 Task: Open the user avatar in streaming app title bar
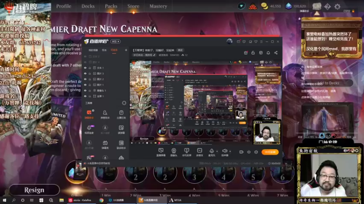tap(229, 41)
